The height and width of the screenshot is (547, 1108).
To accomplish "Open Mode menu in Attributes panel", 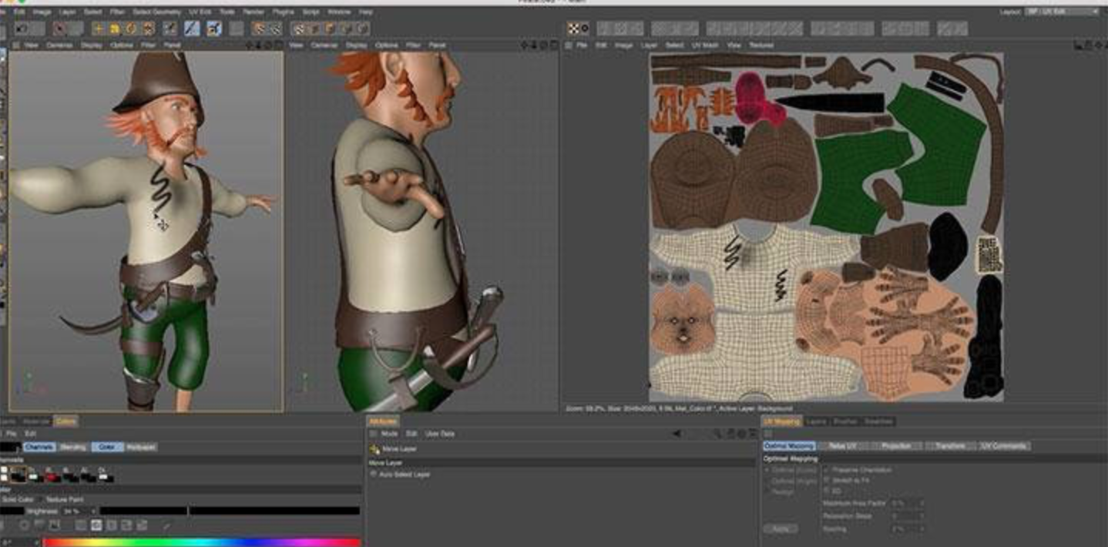I will (x=390, y=434).
